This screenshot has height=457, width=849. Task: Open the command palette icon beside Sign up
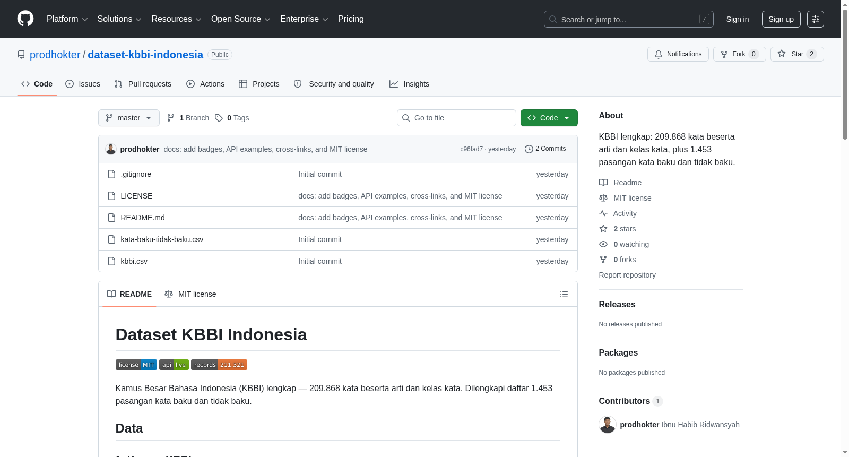(x=816, y=19)
